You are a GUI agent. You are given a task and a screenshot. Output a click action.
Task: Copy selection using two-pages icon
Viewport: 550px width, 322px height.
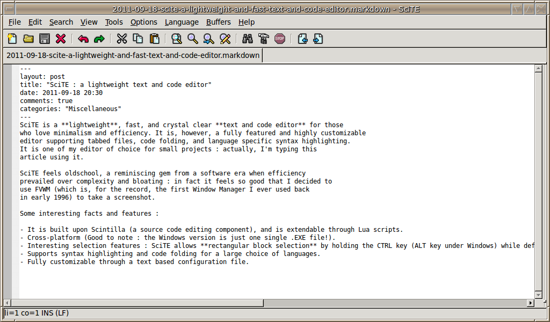click(138, 39)
